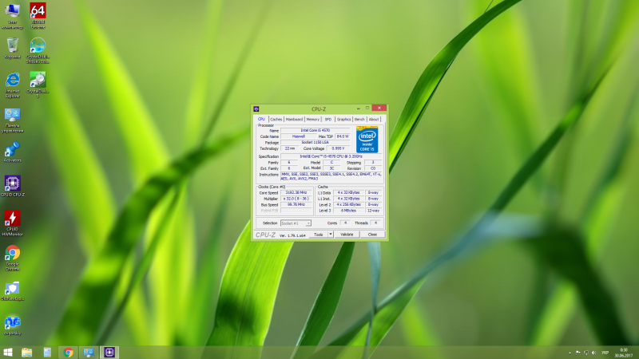Open the Action Center flag icon
This screenshot has width=639, height=359.
pyautogui.click(x=577, y=353)
